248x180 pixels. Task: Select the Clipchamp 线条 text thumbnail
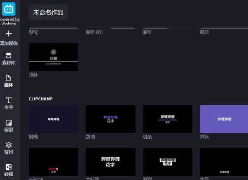pos(167,119)
